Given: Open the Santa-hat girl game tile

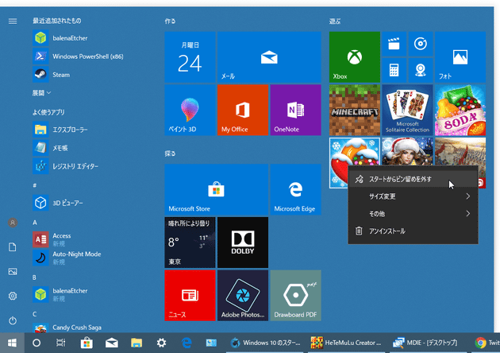Looking at the screenshot, I should click(x=407, y=151).
